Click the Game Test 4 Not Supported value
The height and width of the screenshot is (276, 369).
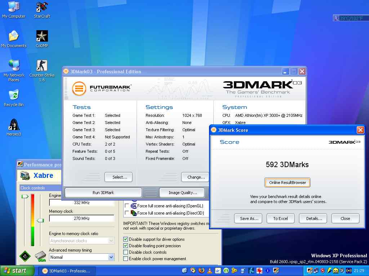coord(117,137)
